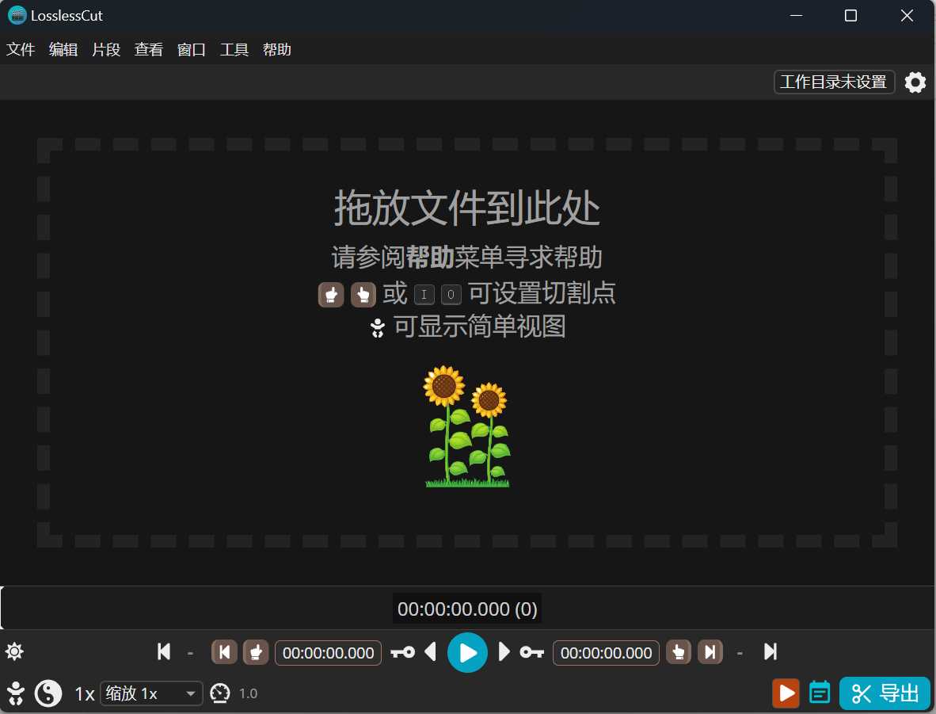
Task: Open the 工具 menu
Action: coord(234,49)
